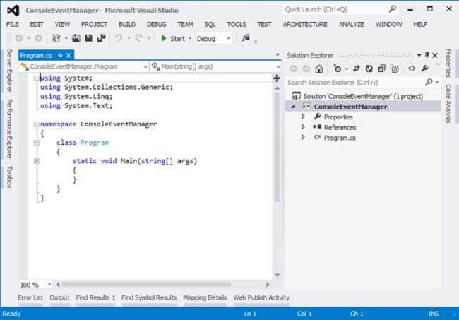The width and height of the screenshot is (459, 320).
Task: Open the Server Explorer side tab
Action: pyautogui.click(x=9, y=71)
